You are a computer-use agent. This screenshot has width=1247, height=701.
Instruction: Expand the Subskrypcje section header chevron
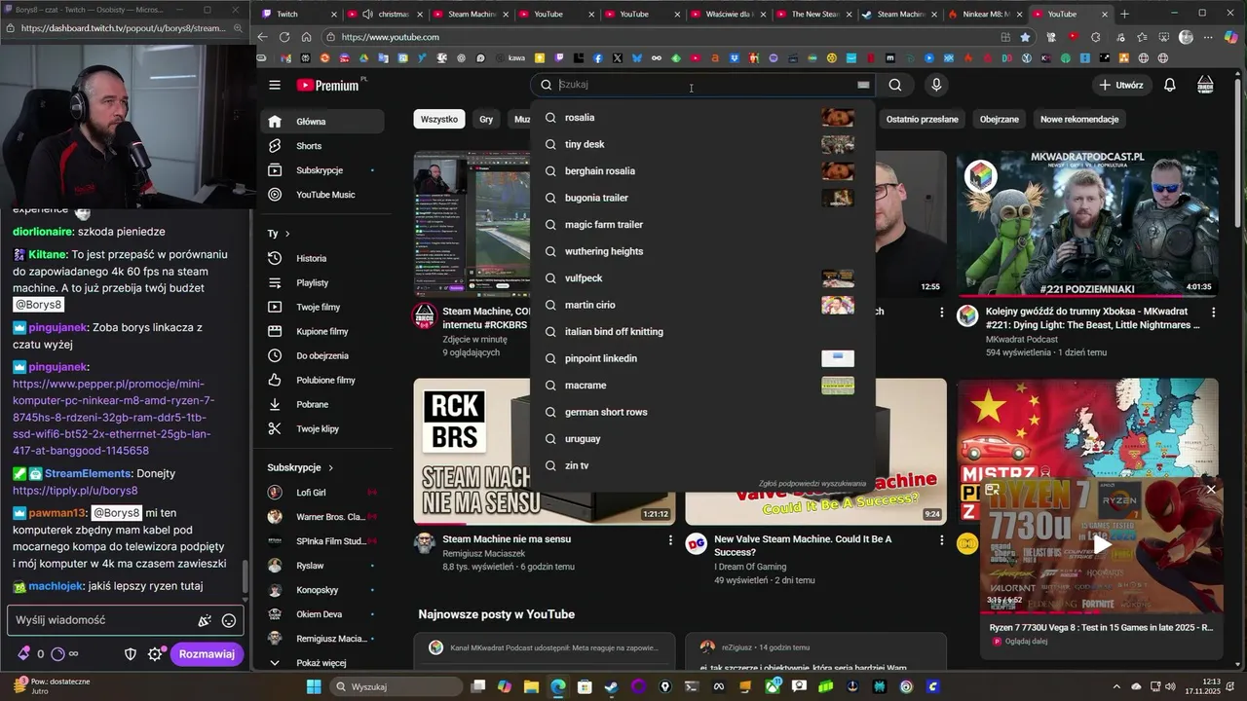(x=330, y=467)
